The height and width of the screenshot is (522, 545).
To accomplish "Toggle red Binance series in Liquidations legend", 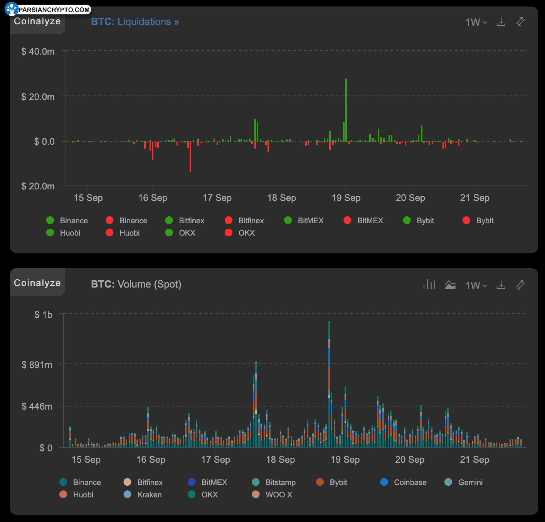I will (x=126, y=221).
